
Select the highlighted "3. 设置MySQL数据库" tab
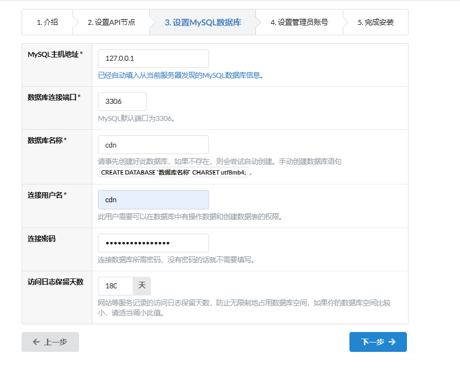click(202, 22)
